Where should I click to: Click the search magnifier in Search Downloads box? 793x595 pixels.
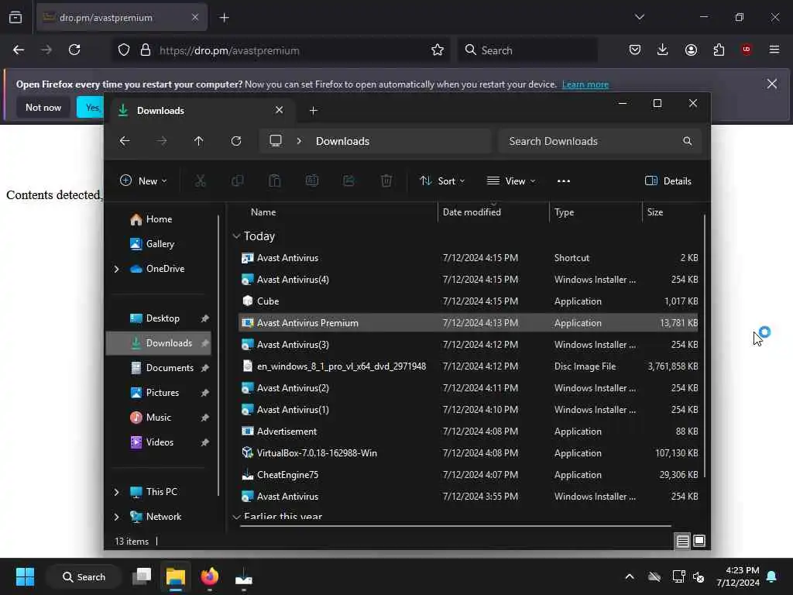pos(688,141)
